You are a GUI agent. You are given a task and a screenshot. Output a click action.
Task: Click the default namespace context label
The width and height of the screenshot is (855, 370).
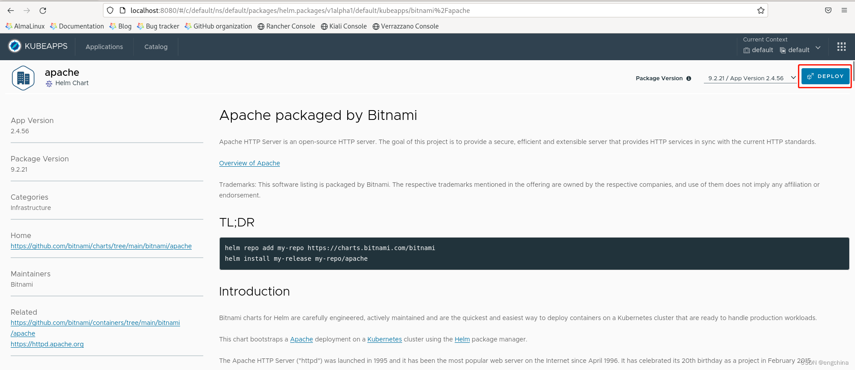794,50
